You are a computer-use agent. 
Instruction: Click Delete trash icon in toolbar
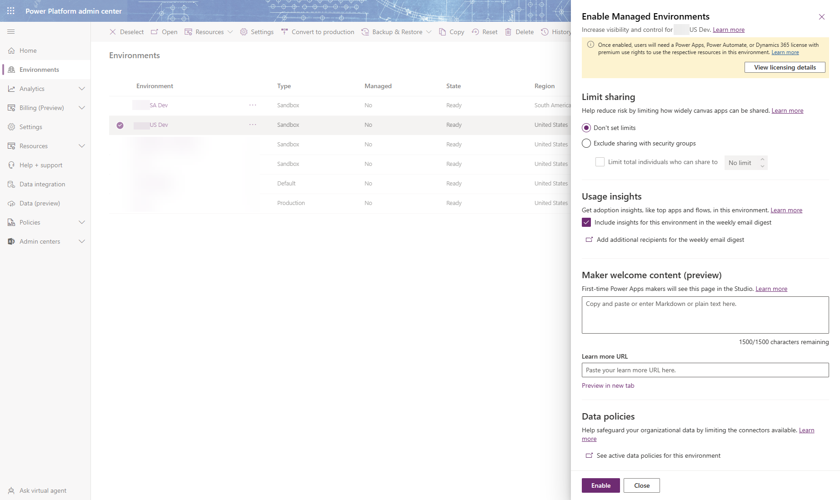coord(508,32)
